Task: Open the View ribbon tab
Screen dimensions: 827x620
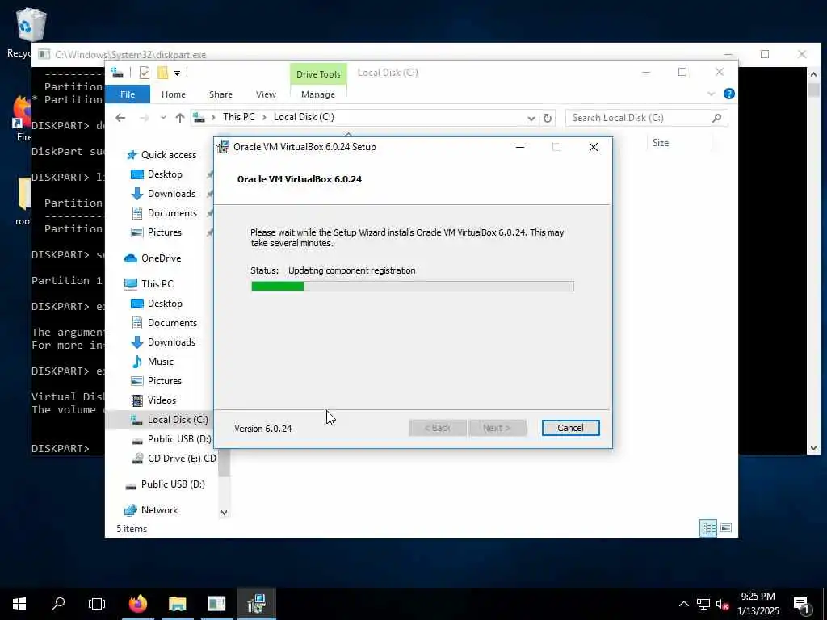Action: [266, 94]
